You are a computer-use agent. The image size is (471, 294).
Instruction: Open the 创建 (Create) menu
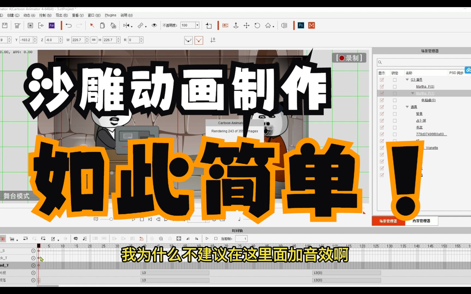click(x=13, y=15)
